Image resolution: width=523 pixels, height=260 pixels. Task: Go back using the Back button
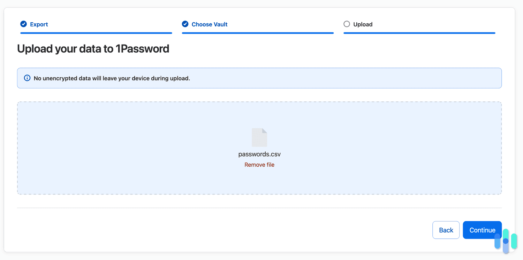446,230
